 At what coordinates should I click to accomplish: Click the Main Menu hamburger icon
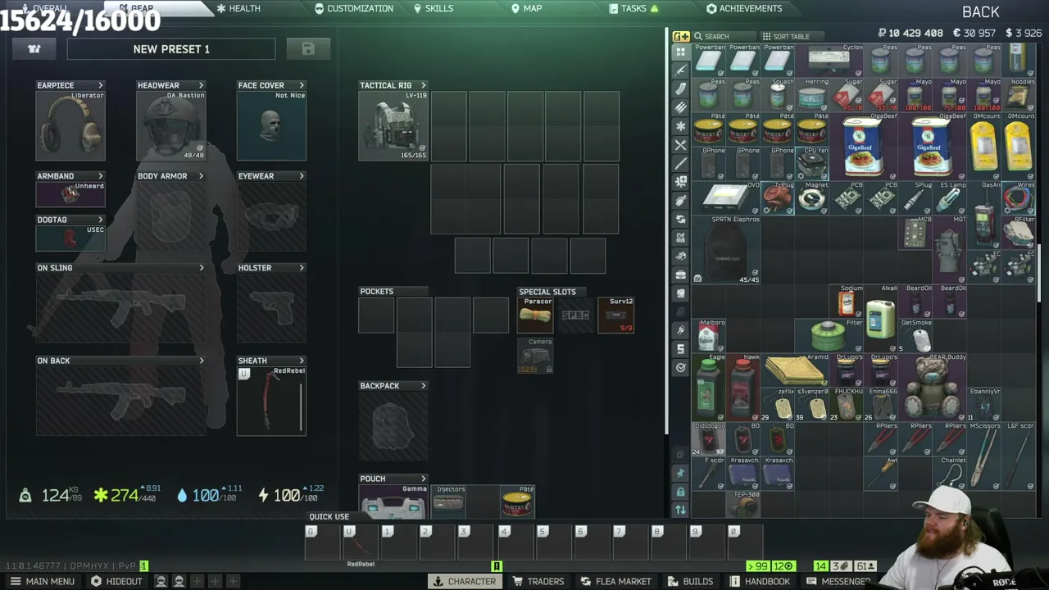coord(16,581)
